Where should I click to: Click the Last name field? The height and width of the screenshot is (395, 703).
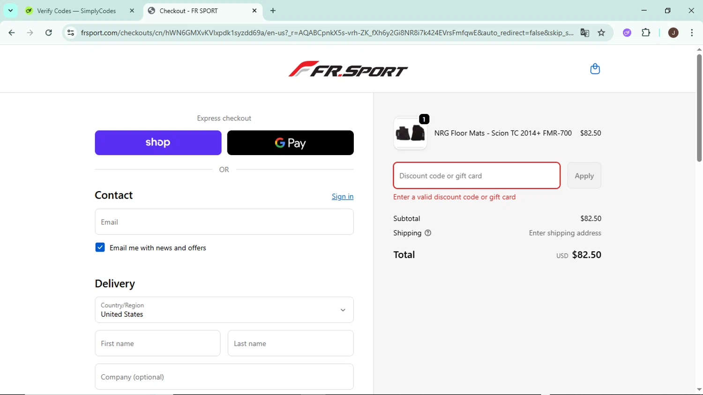[291, 343]
